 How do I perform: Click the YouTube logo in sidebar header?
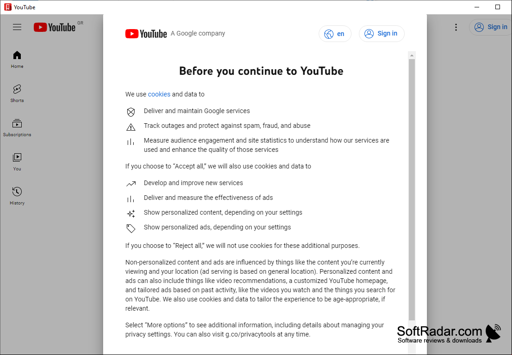[x=55, y=27]
